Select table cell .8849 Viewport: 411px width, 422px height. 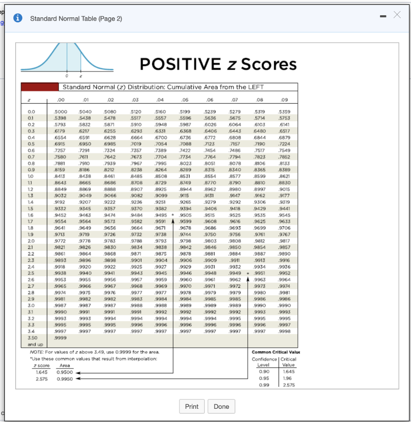click(x=60, y=189)
